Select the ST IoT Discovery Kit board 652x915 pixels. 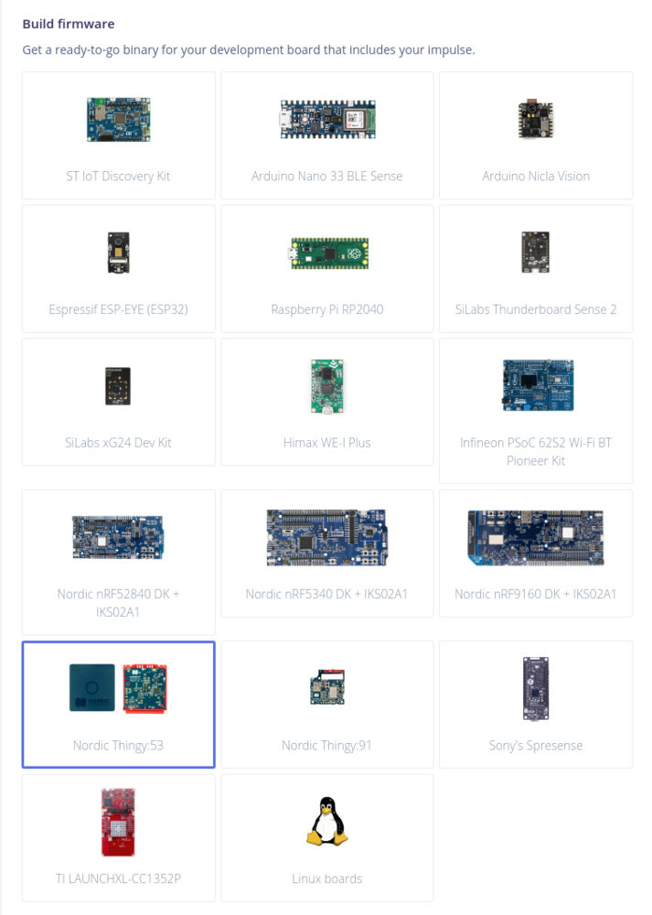pyautogui.click(x=118, y=135)
